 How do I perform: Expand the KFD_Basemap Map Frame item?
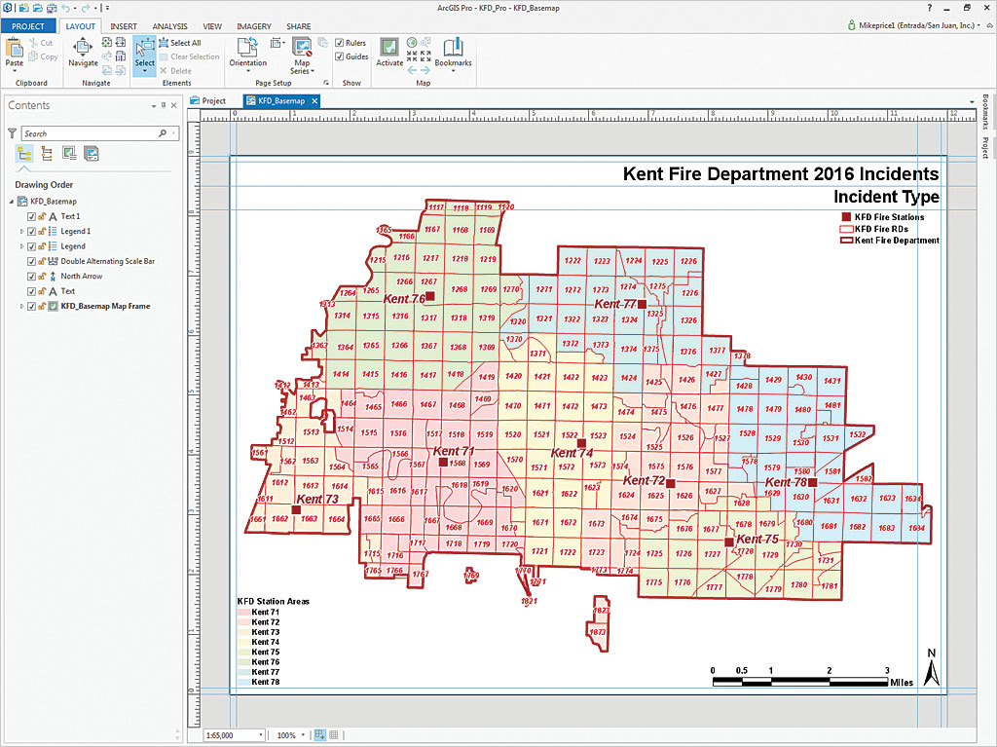tap(21, 306)
